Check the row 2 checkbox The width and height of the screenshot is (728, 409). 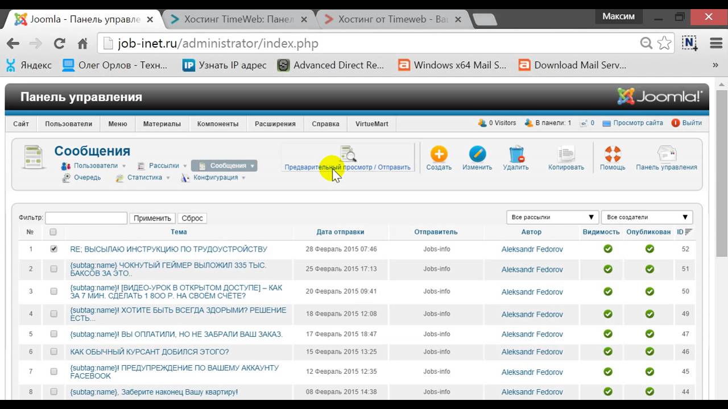click(53, 269)
